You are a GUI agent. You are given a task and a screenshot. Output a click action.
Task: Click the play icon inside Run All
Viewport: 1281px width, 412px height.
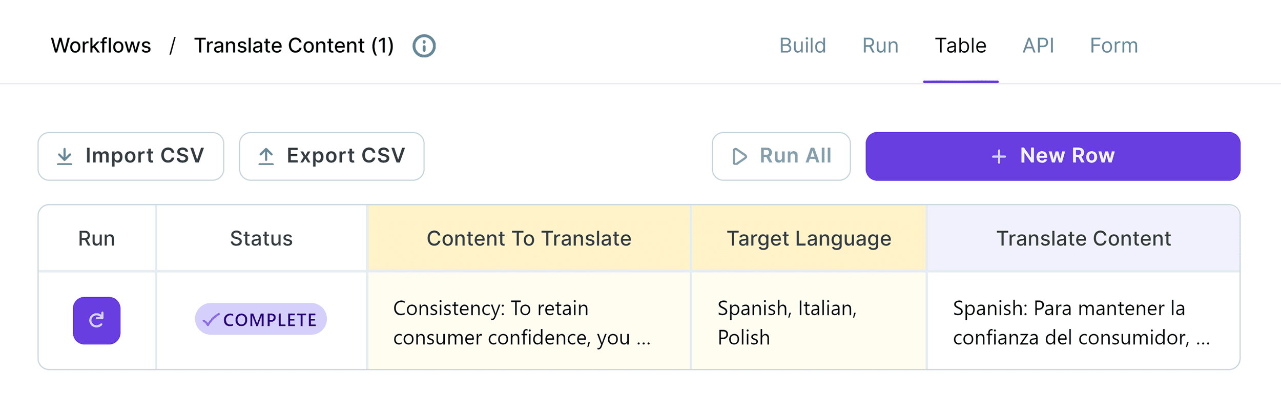[x=739, y=156]
